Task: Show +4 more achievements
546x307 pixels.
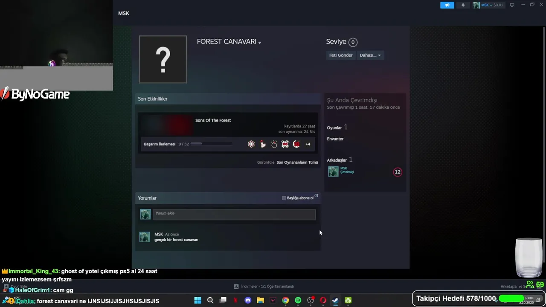Action: pos(308,144)
